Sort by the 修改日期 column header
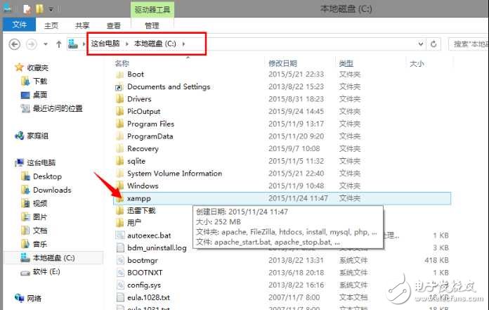 click(x=283, y=63)
